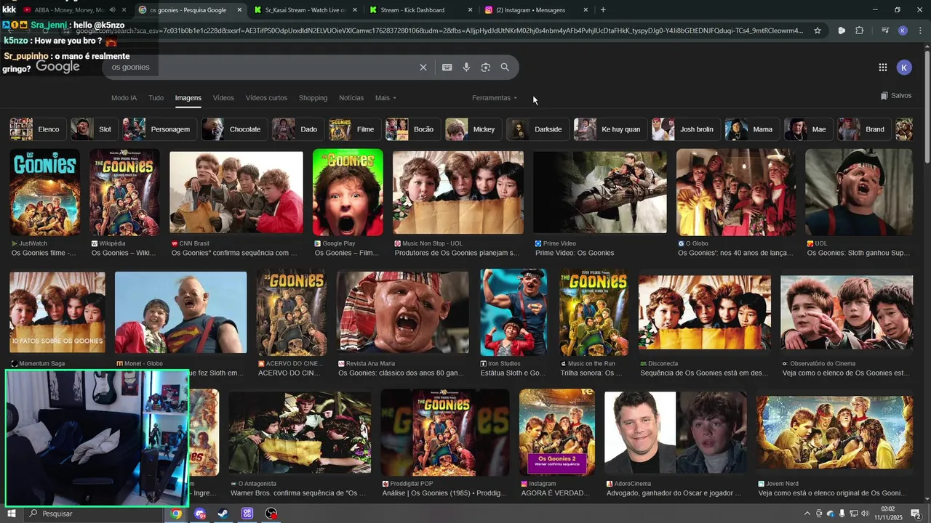Open the Iron Studios Sloth statue image
This screenshot has width=931, height=523.
[514, 312]
